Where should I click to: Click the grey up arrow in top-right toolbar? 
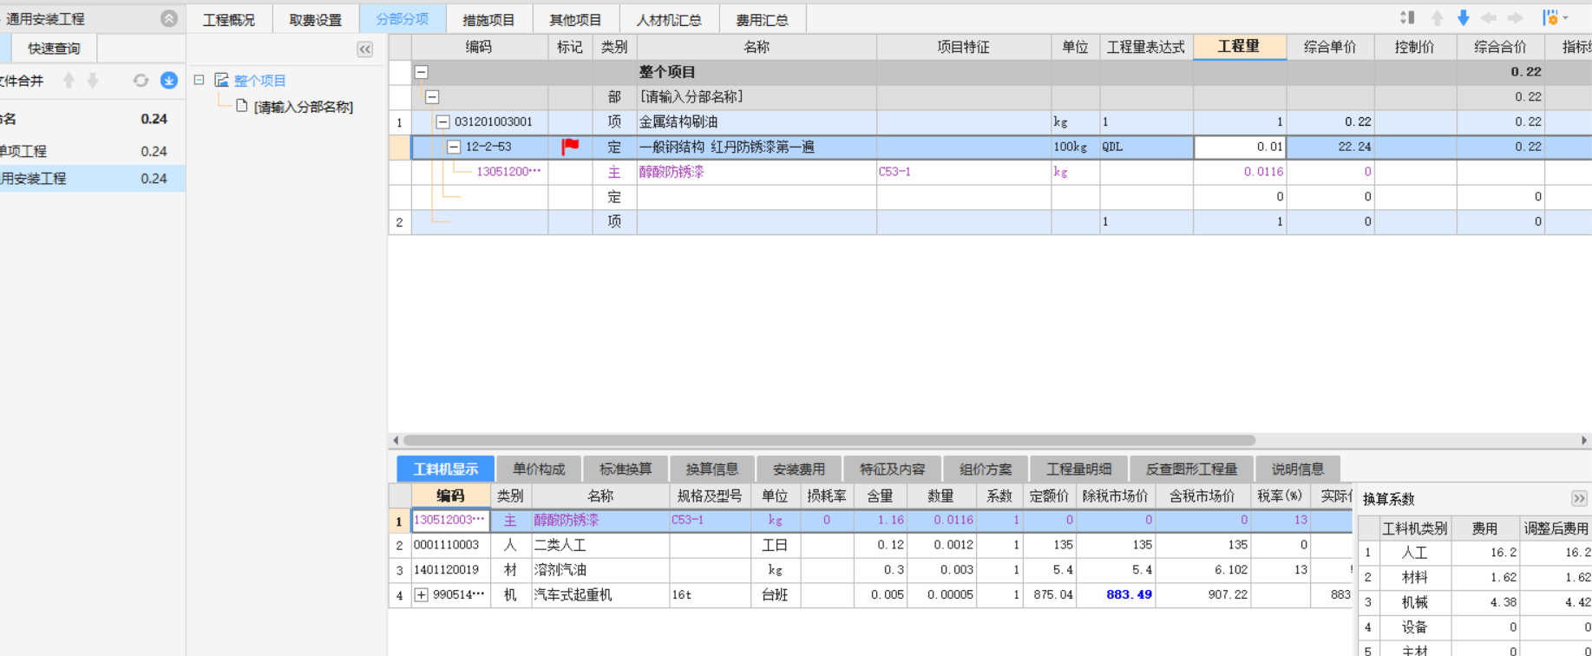tap(1438, 18)
